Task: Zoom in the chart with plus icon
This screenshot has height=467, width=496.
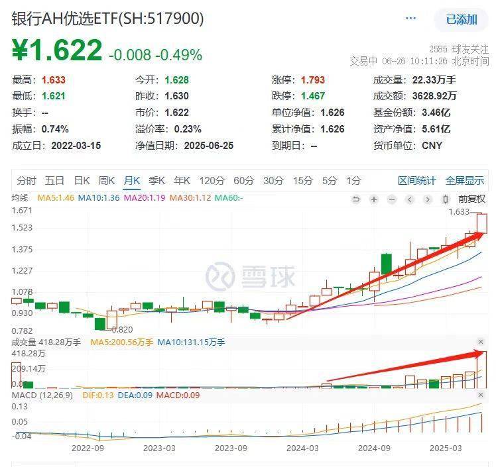Action: (374, 199)
